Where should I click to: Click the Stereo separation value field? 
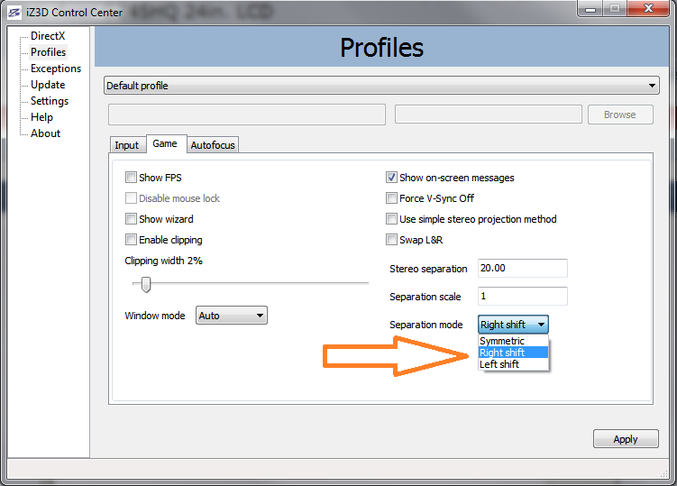click(522, 269)
